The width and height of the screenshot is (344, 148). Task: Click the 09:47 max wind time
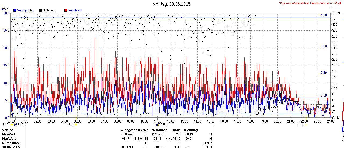pyautogui.click(x=126, y=139)
